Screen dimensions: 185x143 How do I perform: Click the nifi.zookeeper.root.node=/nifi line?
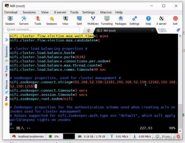[41, 99]
